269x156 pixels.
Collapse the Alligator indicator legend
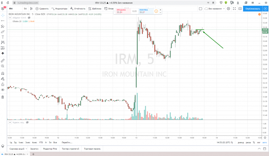coord(10,18)
